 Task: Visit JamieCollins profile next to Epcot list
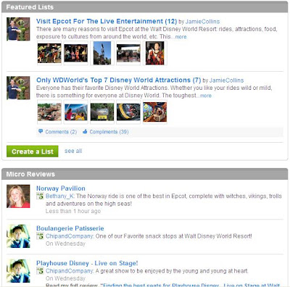pyautogui.click(x=202, y=22)
